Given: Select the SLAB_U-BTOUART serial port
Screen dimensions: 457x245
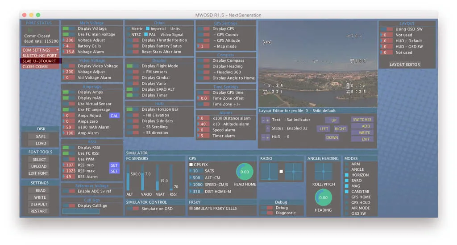Looking at the screenshot, I should (40, 61).
